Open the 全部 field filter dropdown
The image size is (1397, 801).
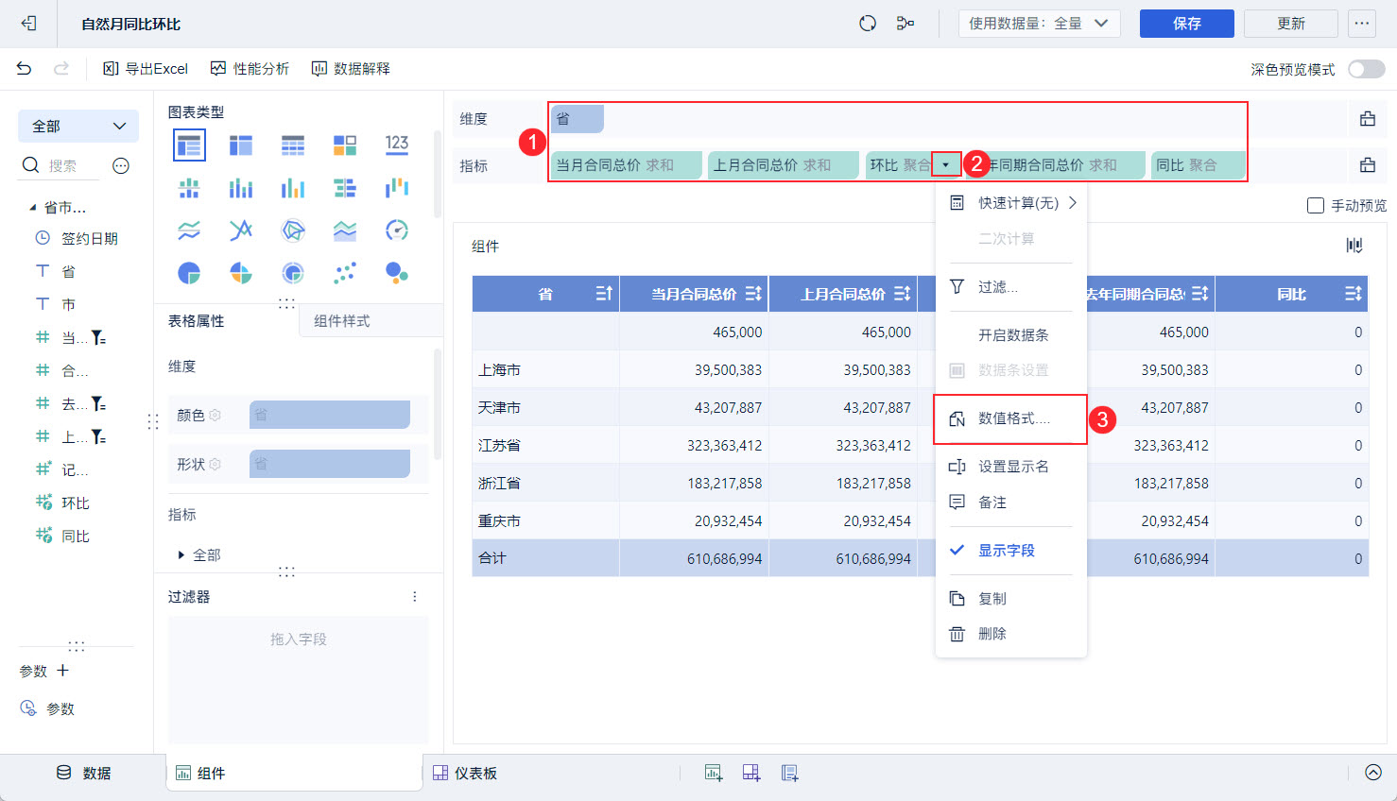pyautogui.click(x=78, y=127)
